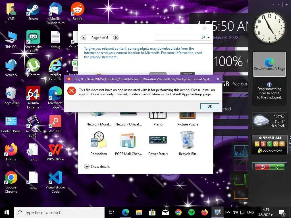The height and width of the screenshot is (218, 291).
Task: Select the Piano gadget label
Action: [x=158, y=124]
